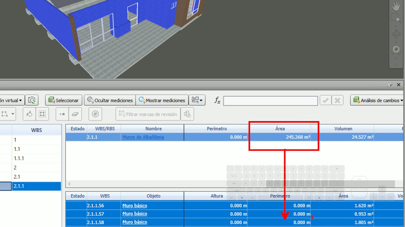405x227 pixels.
Task: Click Mostrar mediciones button
Action: tap(162, 100)
